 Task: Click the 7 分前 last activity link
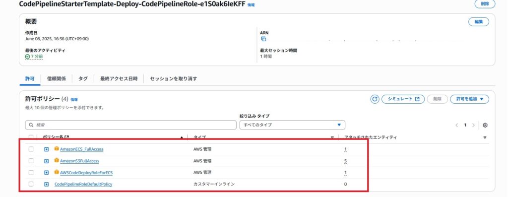[x=37, y=57]
